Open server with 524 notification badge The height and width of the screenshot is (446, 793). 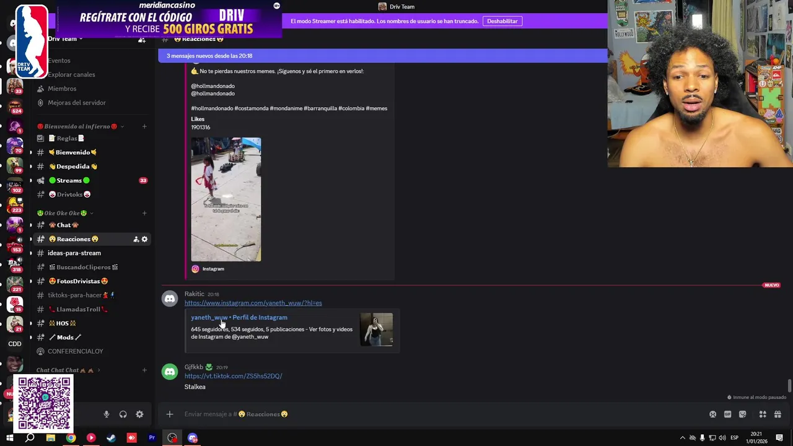pyautogui.click(x=15, y=107)
